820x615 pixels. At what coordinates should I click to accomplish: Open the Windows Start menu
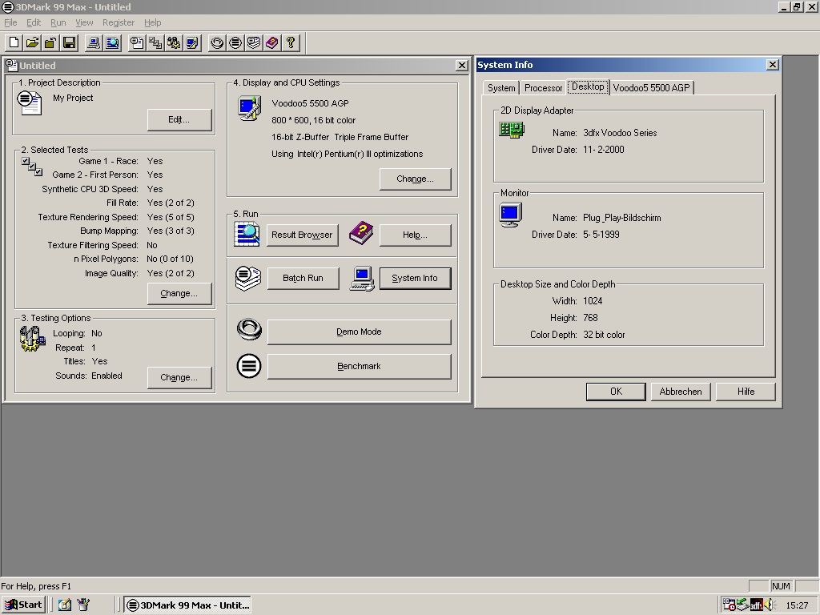pos(23,605)
